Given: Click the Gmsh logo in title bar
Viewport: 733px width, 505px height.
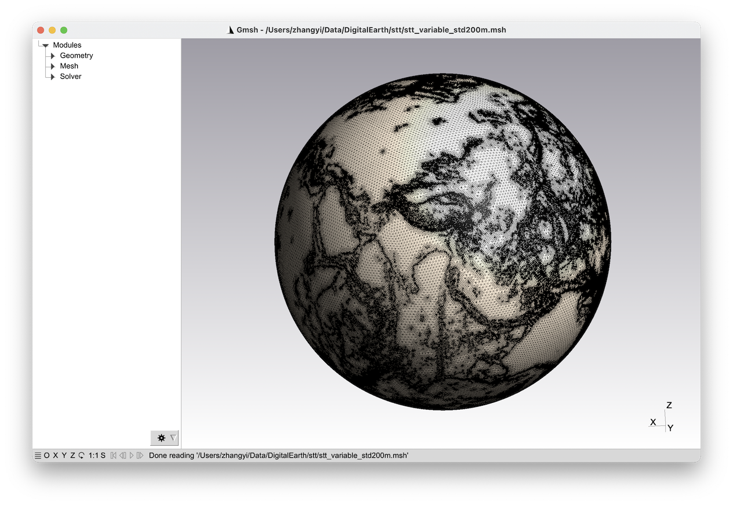Looking at the screenshot, I should [230, 30].
